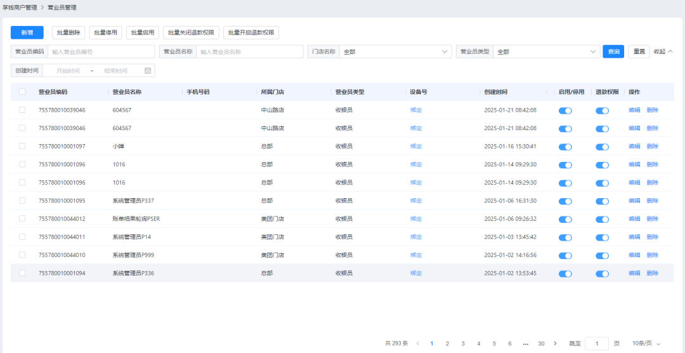Click the 开始时间 date field
The image size is (685, 353).
click(68, 70)
